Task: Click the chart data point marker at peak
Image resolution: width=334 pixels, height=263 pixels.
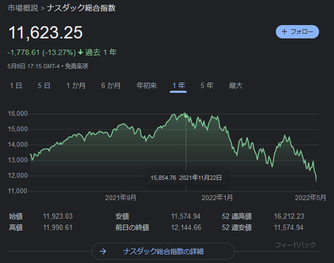Action: (x=186, y=116)
